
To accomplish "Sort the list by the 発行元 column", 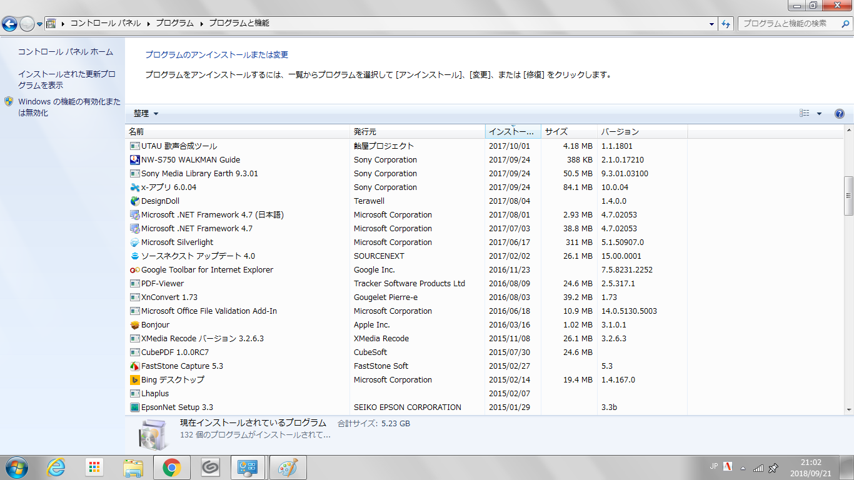I will pyautogui.click(x=418, y=131).
